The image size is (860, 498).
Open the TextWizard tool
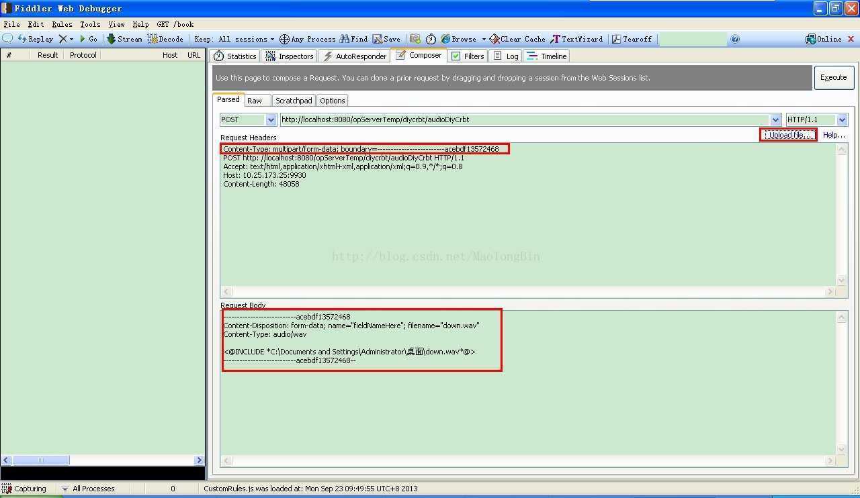tap(576, 39)
